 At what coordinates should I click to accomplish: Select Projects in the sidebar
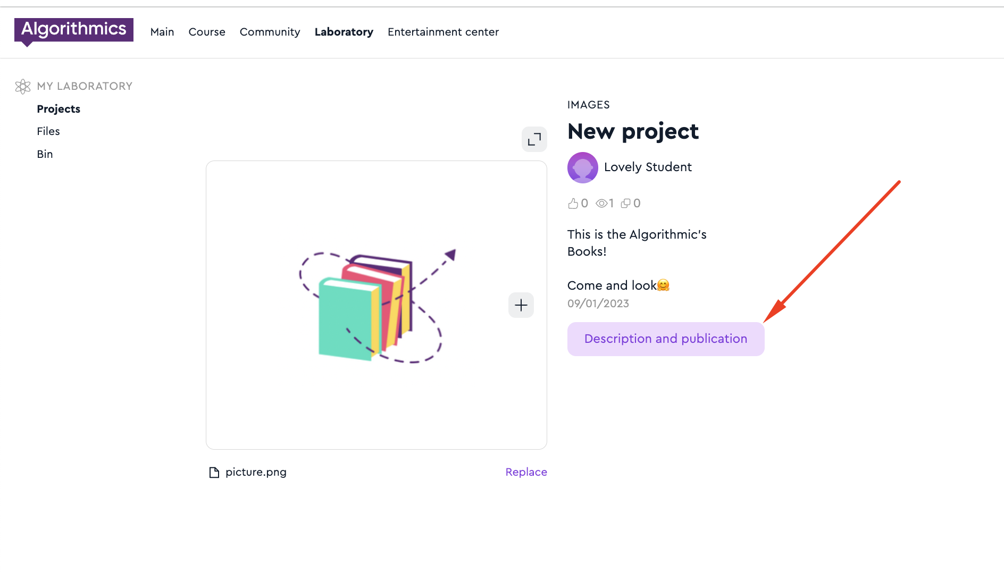point(58,109)
